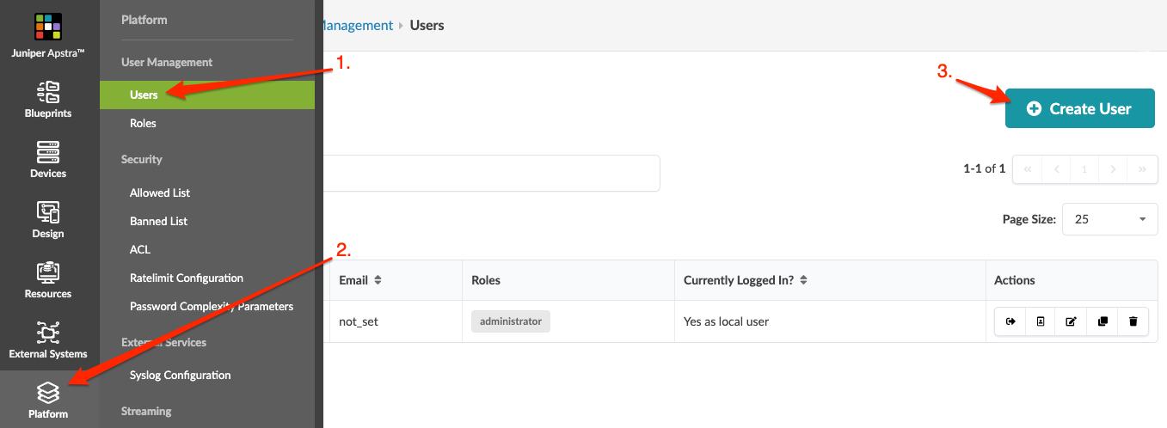The width and height of the screenshot is (1167, 428).
Task: Click the user profile action icon
Action: (1041, 321)
